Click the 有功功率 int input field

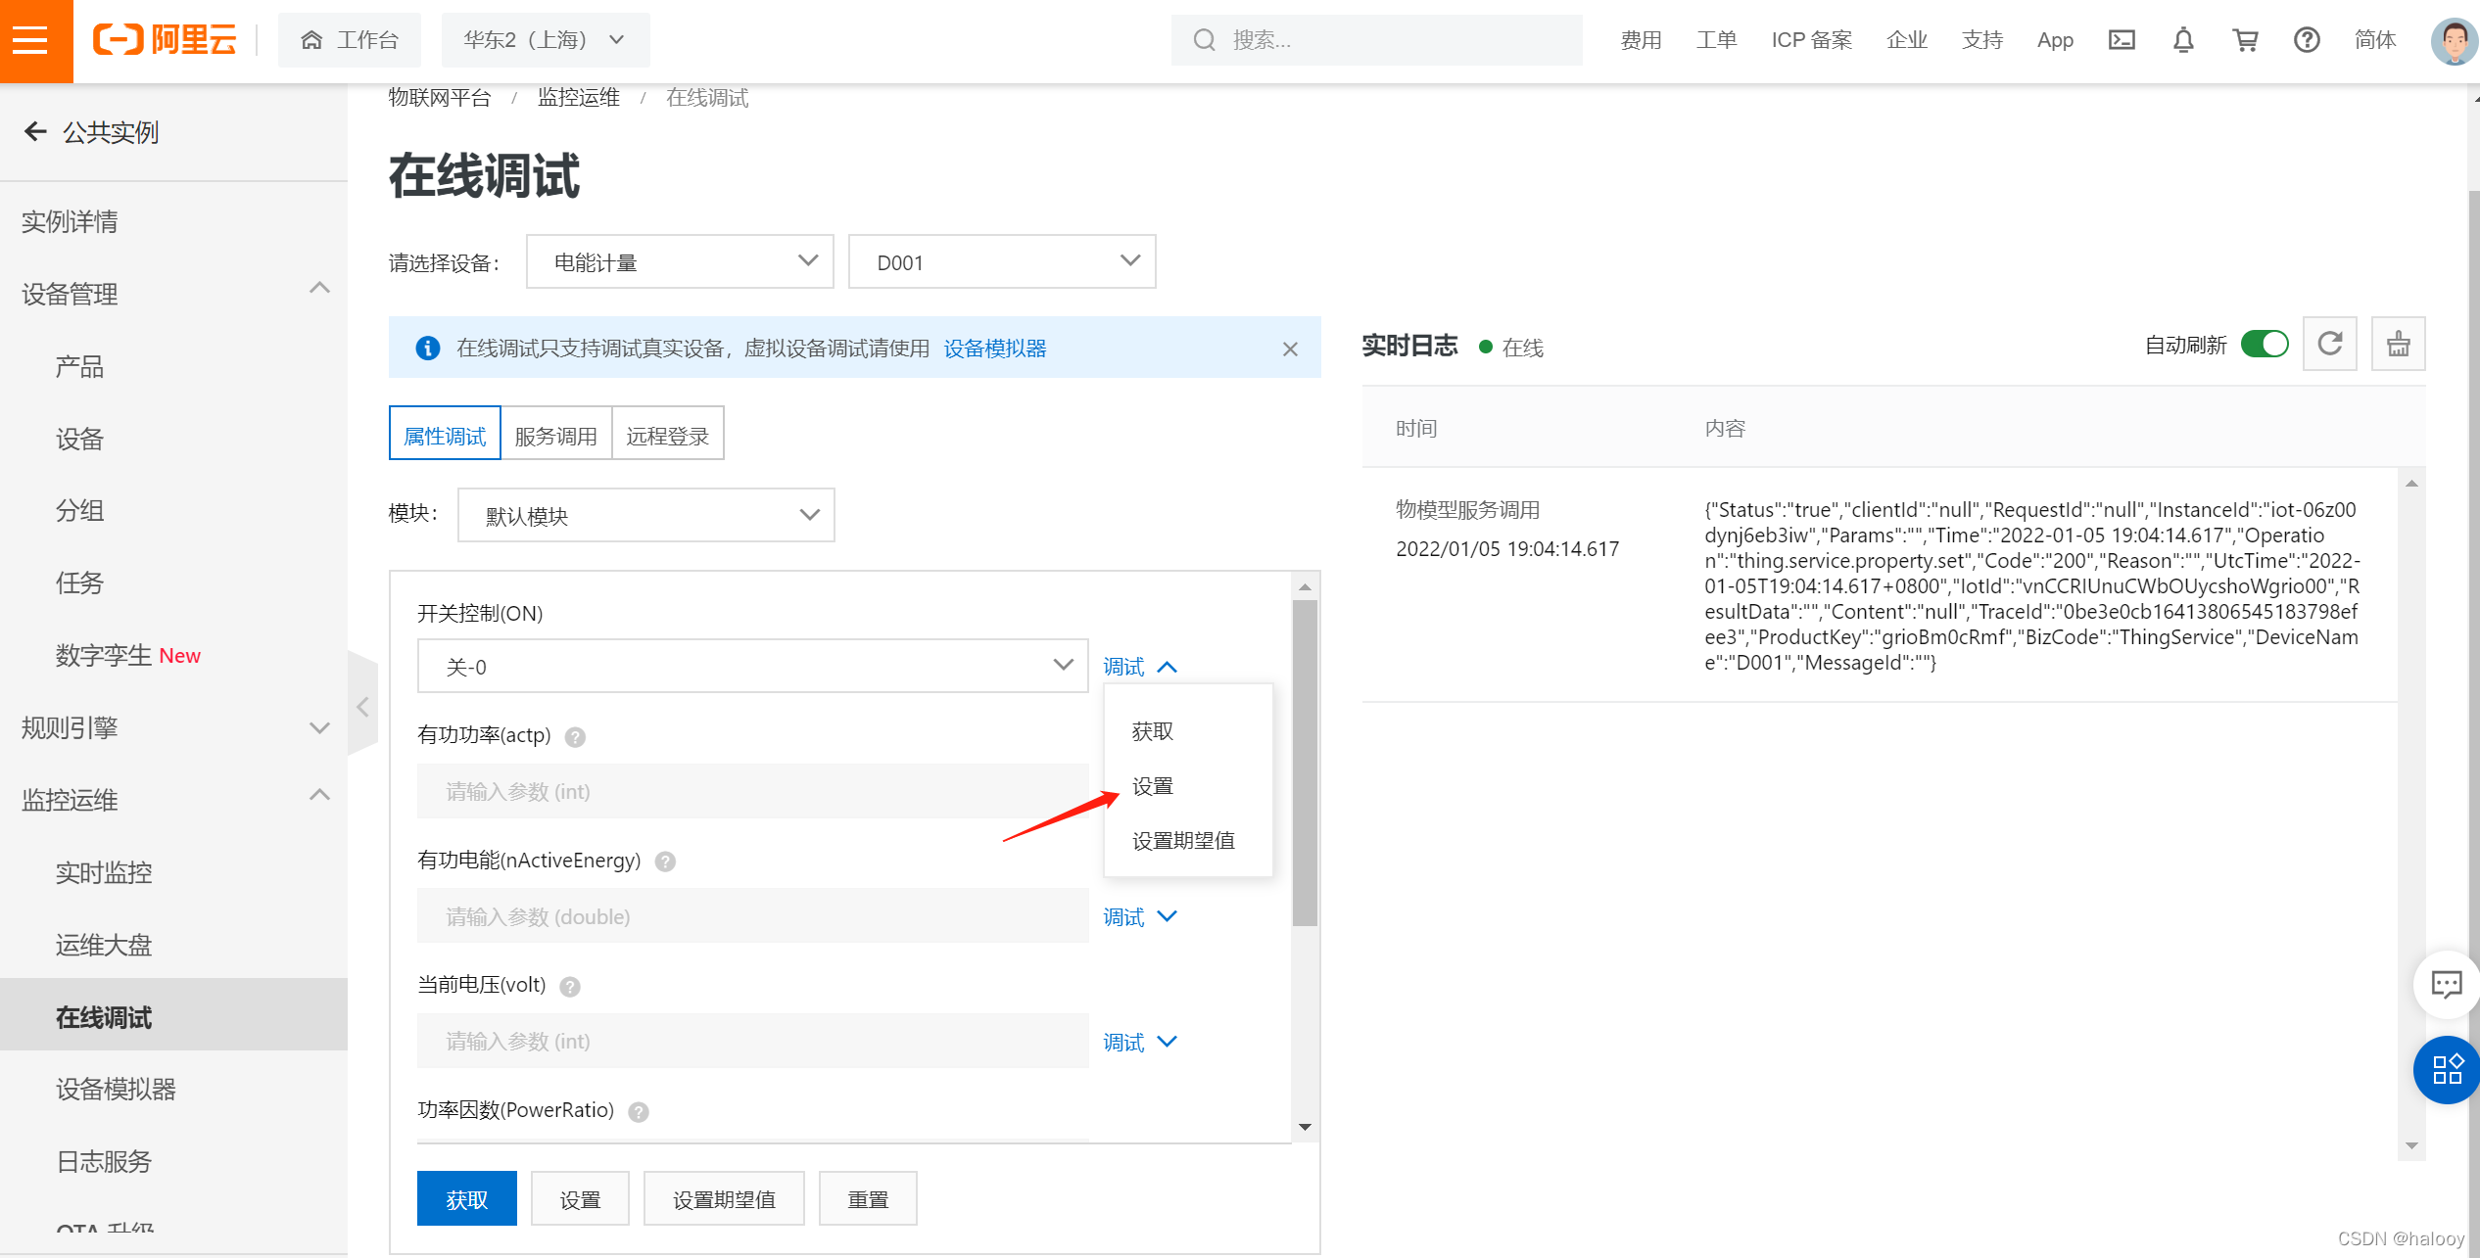pyautogui.click(x=752, y=791)
